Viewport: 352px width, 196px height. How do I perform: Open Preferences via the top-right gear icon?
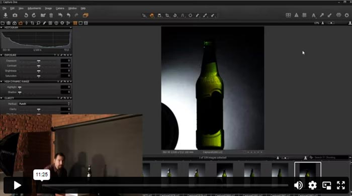347,15
